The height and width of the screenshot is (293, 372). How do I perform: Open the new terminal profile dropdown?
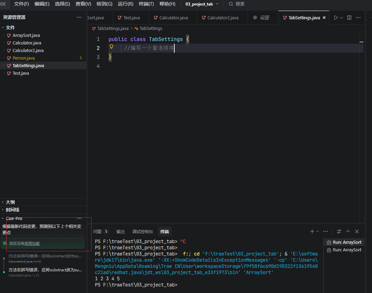click(318, 231)
